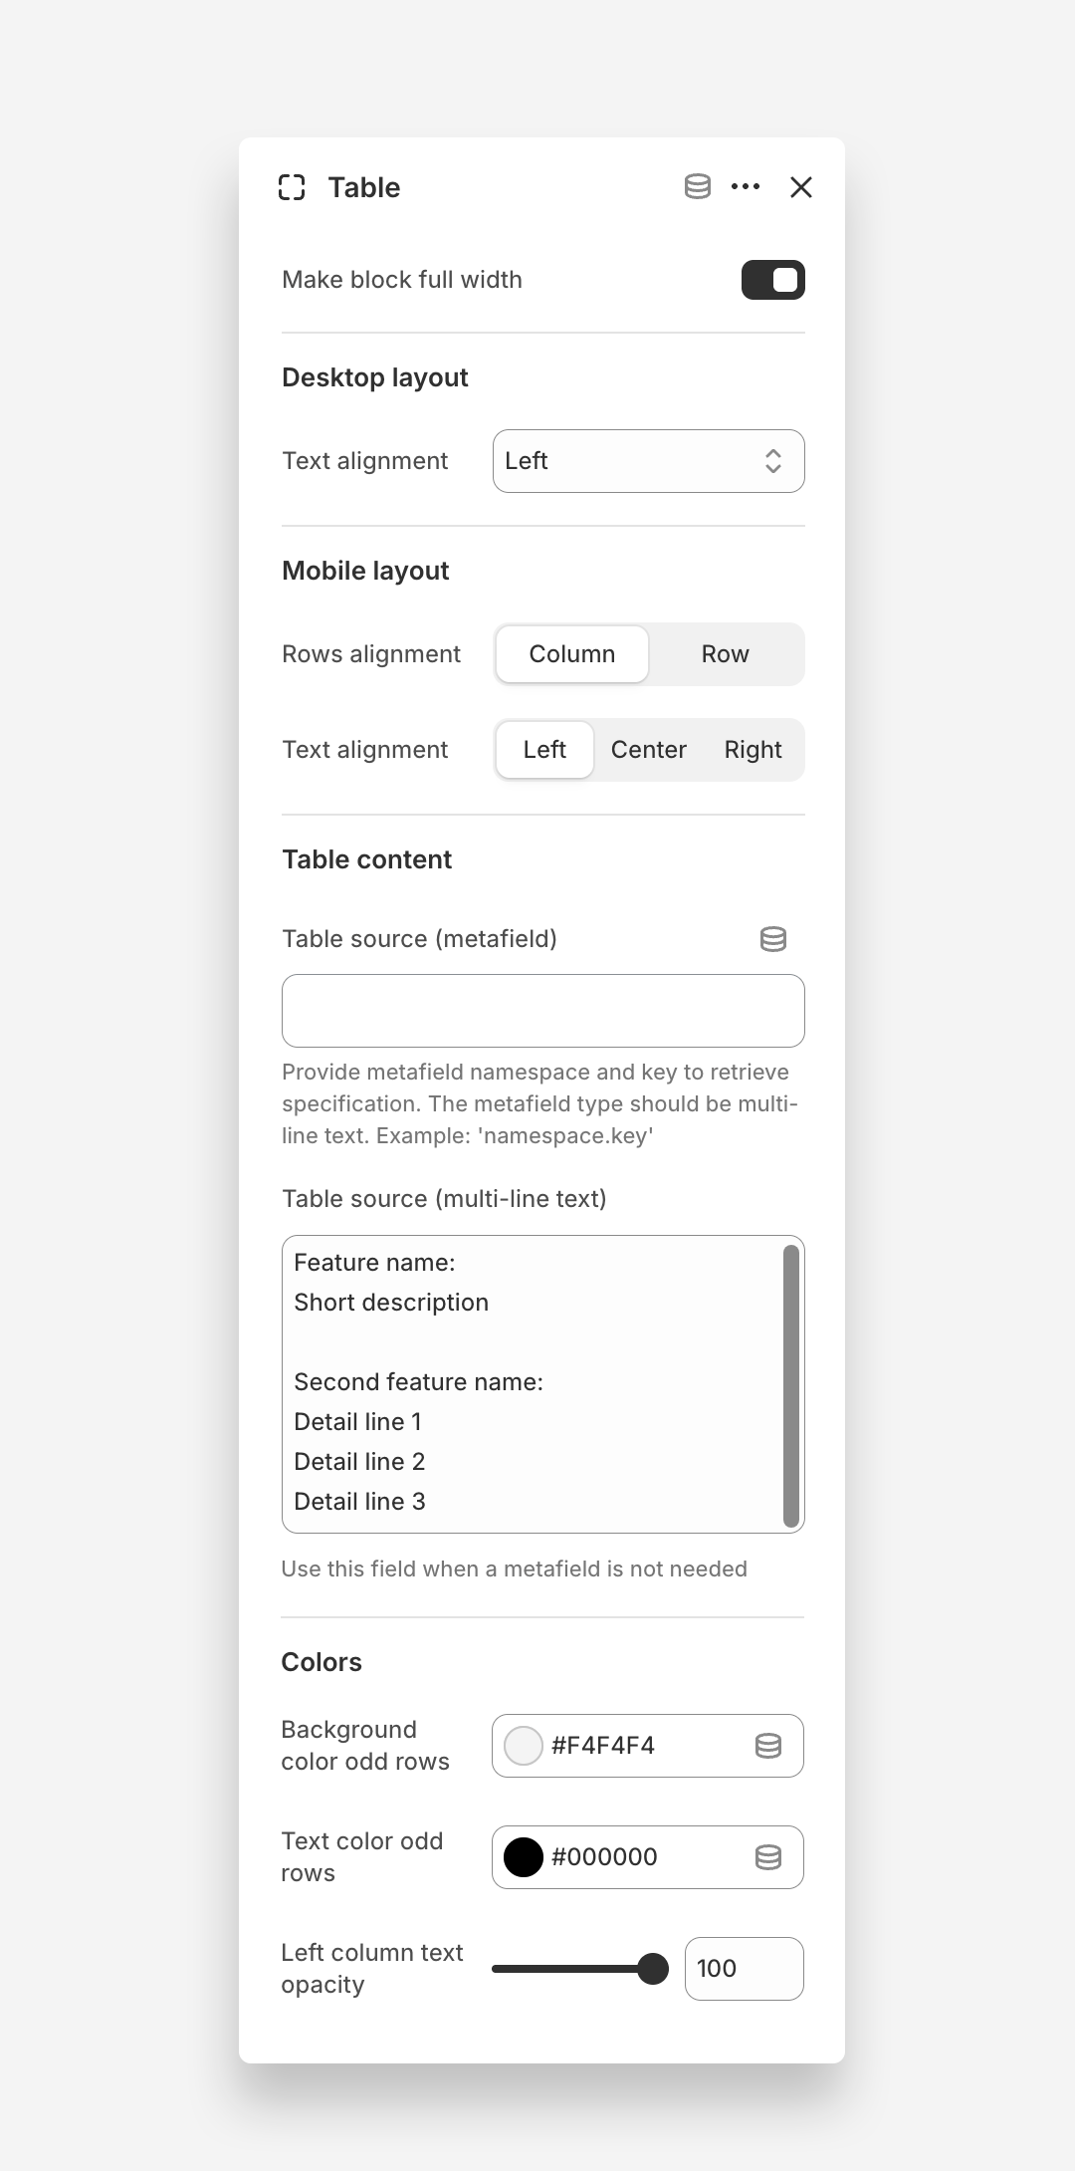Viewport: 1075px width, 2171px height.
Task: Close the Table settings panel
Action: click(801, 187)
